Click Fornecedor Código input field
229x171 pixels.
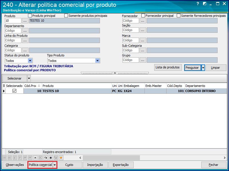pyautogui.click(x=131, y=21)
